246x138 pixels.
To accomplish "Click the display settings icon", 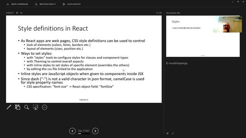I will [36, 4].
